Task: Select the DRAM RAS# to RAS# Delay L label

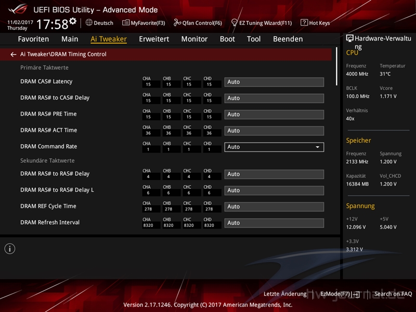Action: coord(57,190)
